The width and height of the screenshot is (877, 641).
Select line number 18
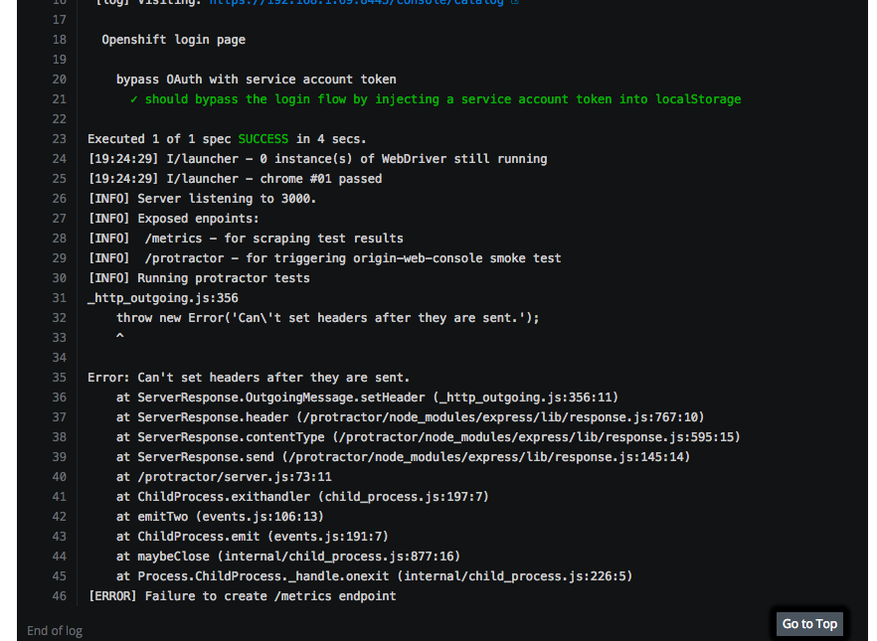pyautogui.click(x=59, y=39)
